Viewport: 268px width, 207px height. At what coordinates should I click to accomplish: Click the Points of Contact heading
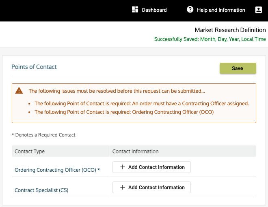click(34, 67)
